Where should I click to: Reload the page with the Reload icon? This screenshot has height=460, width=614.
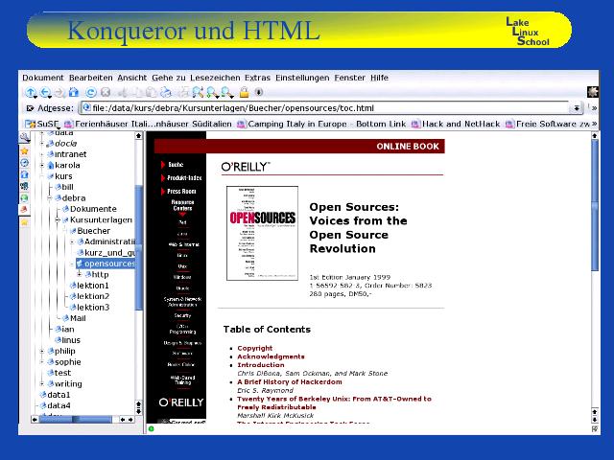pyautogui.click(x=91, y=92)
